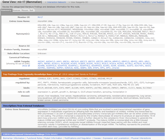Switch to the Rat tab
This screenshot has width=165, height=140.
pyautogui.click(x=31, y=10)
